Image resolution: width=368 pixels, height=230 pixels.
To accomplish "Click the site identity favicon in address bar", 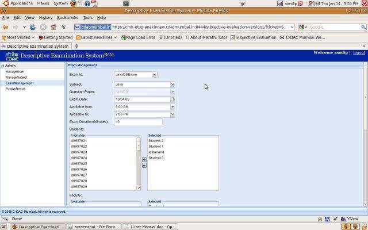I will 77,27.
